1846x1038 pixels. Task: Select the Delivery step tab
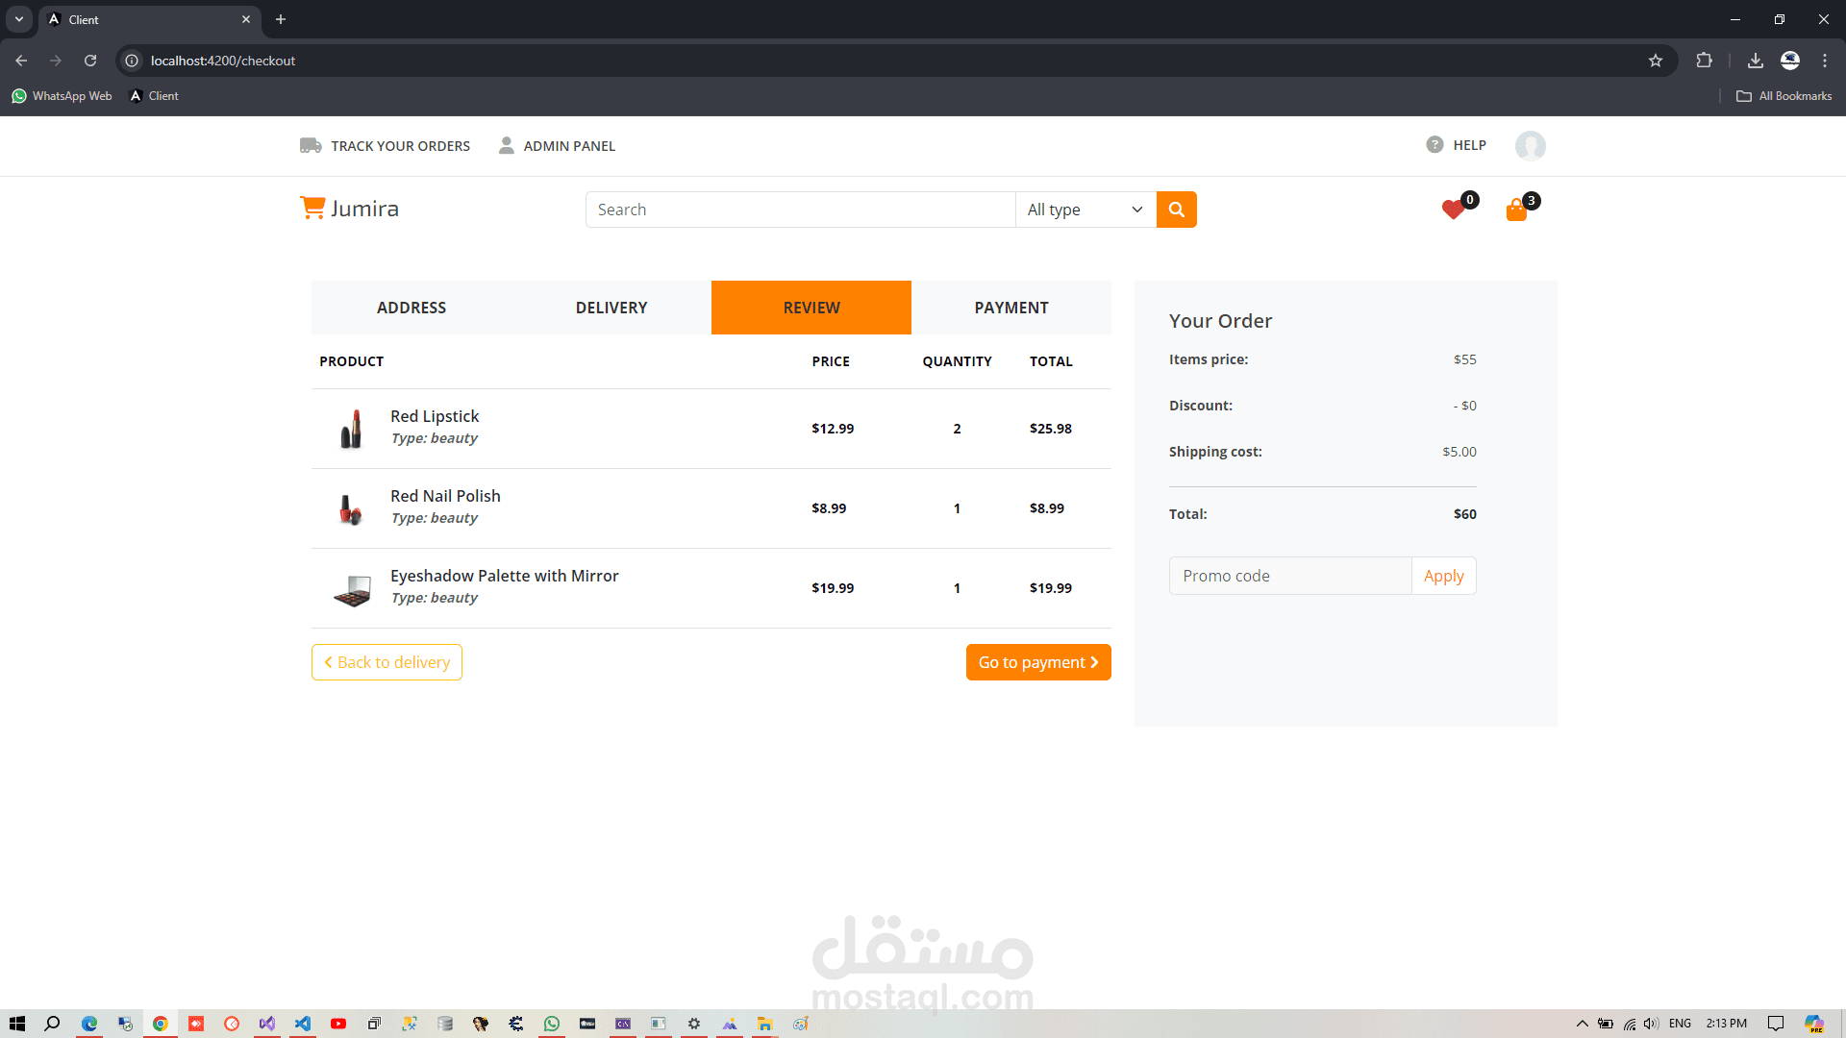click(611, 308)
